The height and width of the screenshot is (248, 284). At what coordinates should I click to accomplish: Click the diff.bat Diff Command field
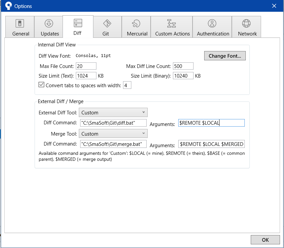tap(113, 123)
